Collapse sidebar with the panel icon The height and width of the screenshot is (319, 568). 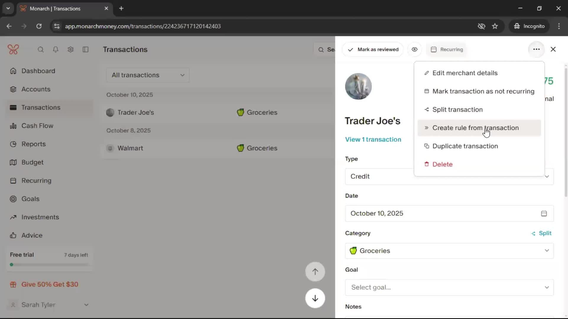click(x=85, y=50)
